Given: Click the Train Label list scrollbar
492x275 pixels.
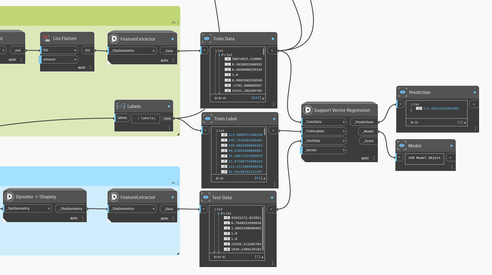Looking at the screenshot, I should point(265,131).
